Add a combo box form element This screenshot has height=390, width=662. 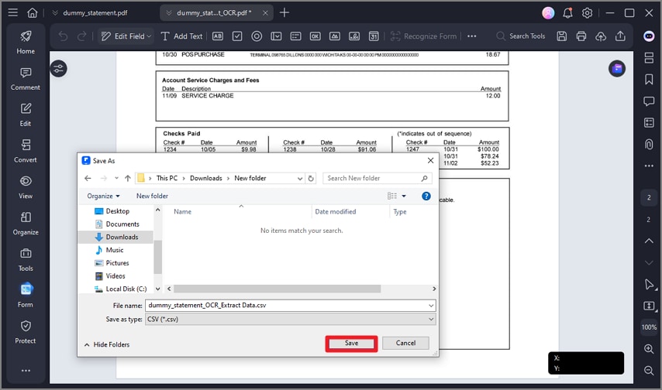click(276, 36)
